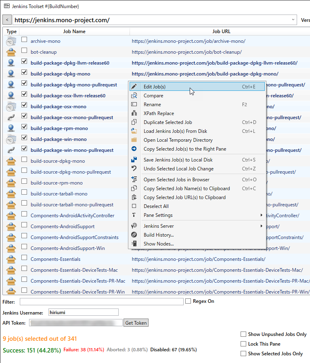The height and width of the screenshot is (363, 310).
Task: Click the Load Jenkins Job(s) From Disk icon
Action: pos(134,131)
